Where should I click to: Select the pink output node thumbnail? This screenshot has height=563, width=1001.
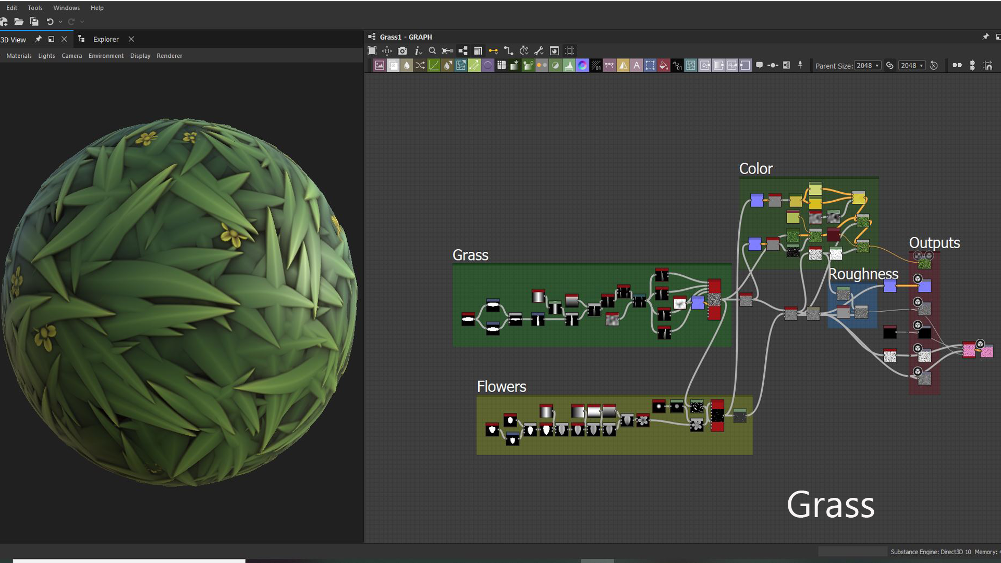tap(986, 352)
